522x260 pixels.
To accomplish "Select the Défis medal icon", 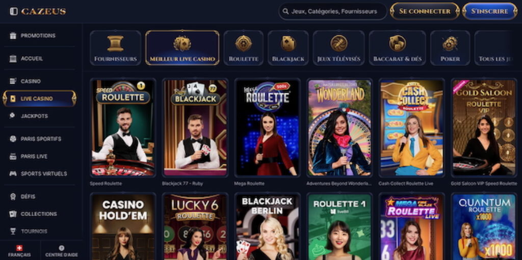I will (13, 196).
